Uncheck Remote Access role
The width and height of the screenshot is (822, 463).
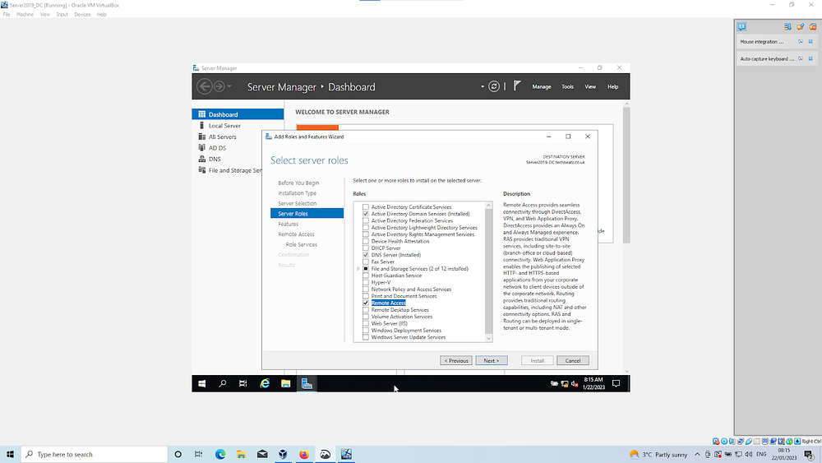point(366,303)
